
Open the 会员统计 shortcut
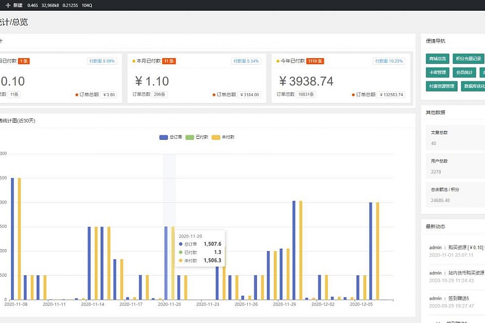click(465, 72)
